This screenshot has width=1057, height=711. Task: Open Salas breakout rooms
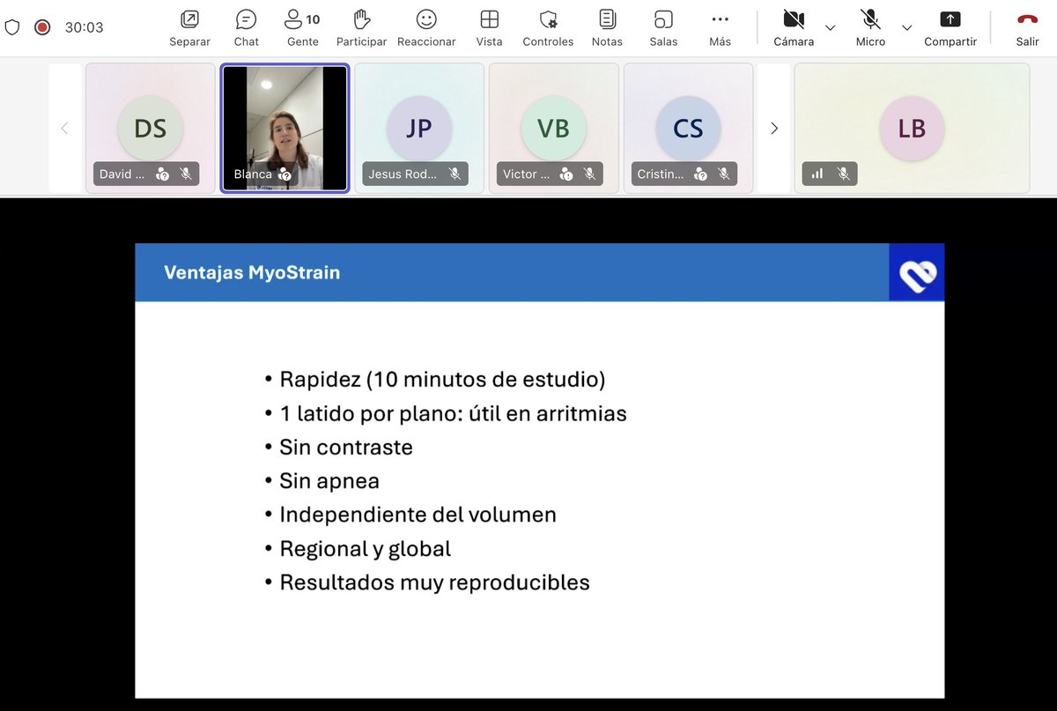663,28
